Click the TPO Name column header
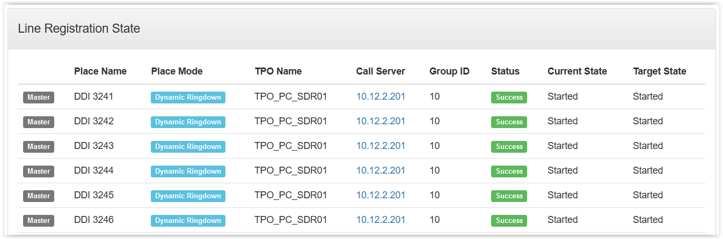 point(278,71)
